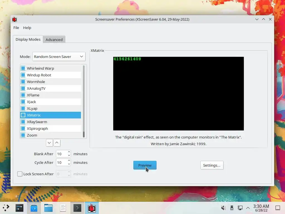The height and width of the screenshot is (214, 285).
Task: Open the Dolphin file manager taskbar icon
Action: click(x=48, y=208)
